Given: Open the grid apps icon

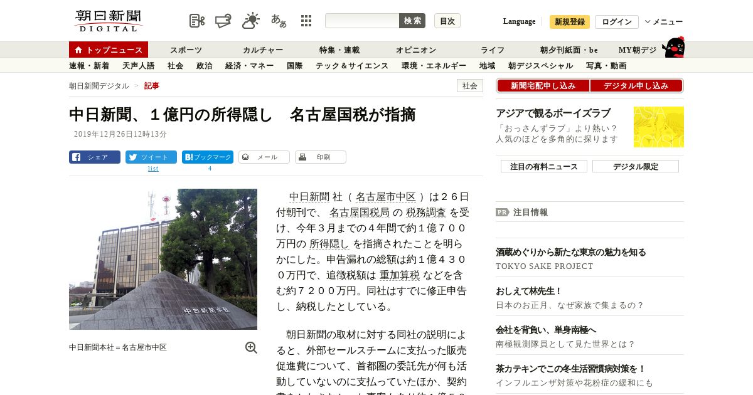Looking at the screenshot, I should pos(306,21).
